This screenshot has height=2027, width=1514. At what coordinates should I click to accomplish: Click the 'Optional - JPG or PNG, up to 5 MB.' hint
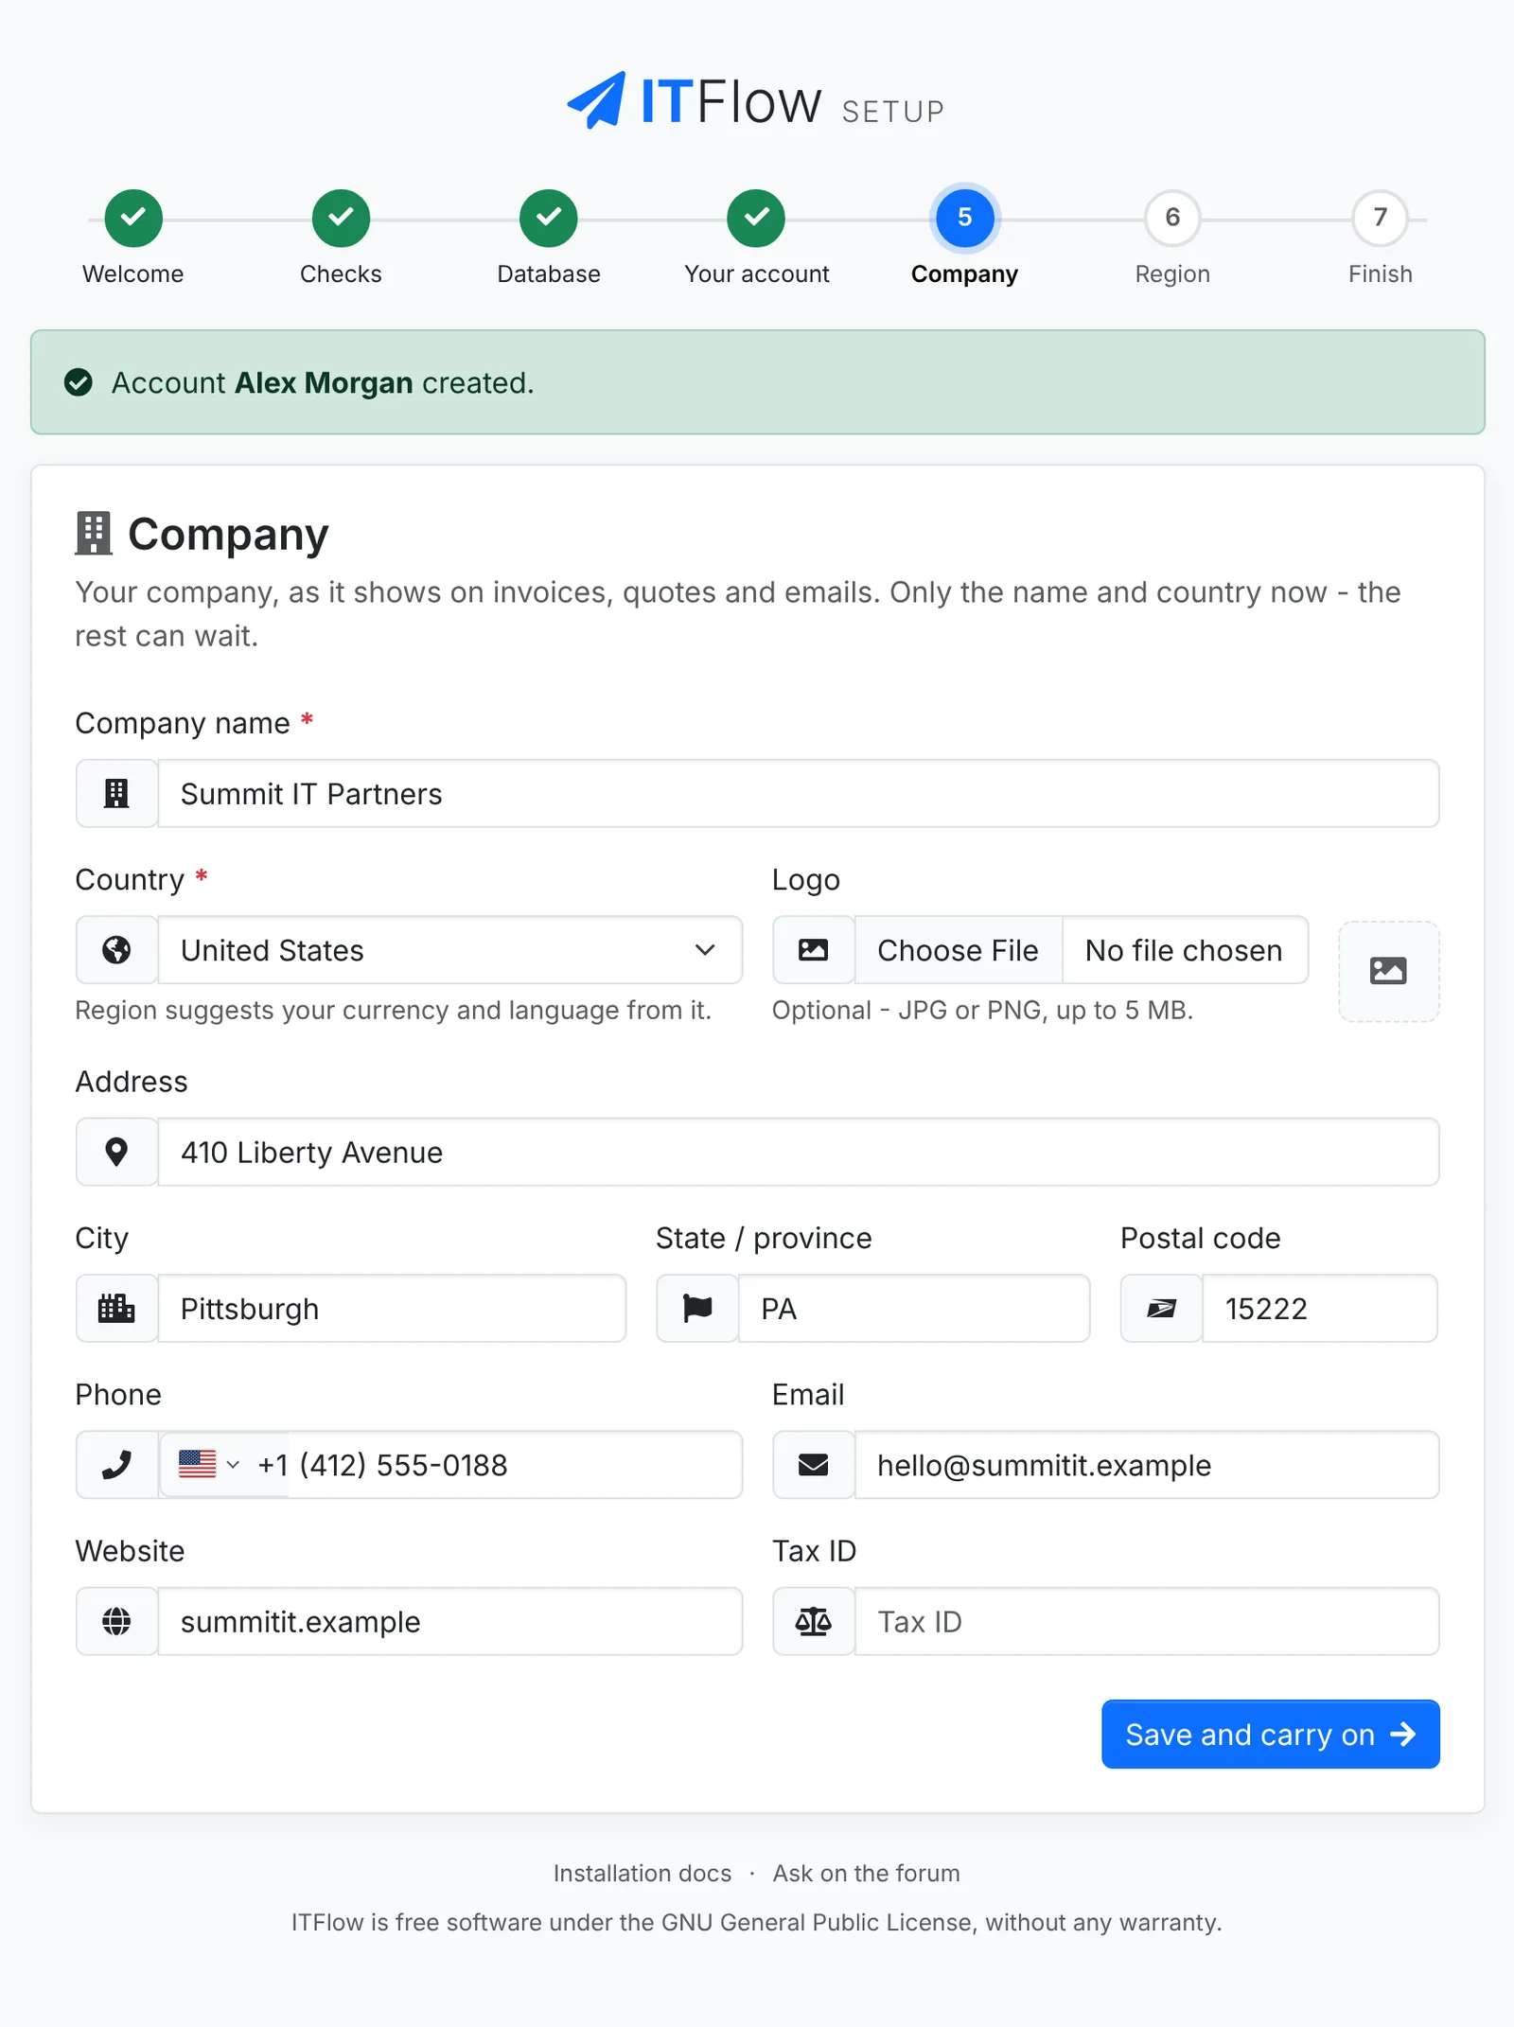pos(982,1010)
